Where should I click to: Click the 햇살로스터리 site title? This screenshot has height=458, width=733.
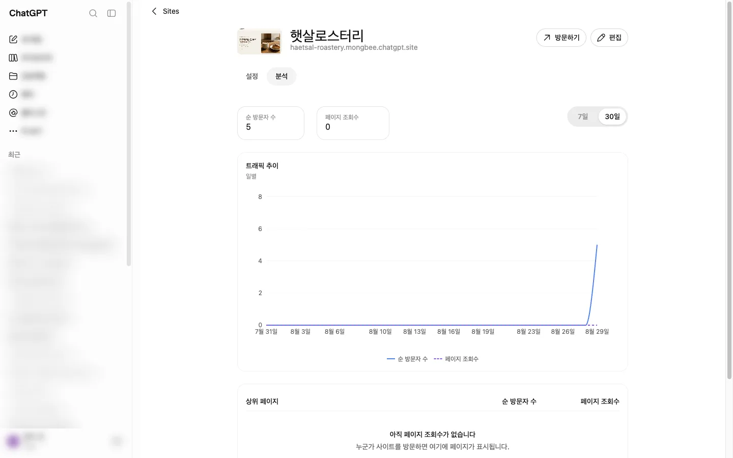327,36
